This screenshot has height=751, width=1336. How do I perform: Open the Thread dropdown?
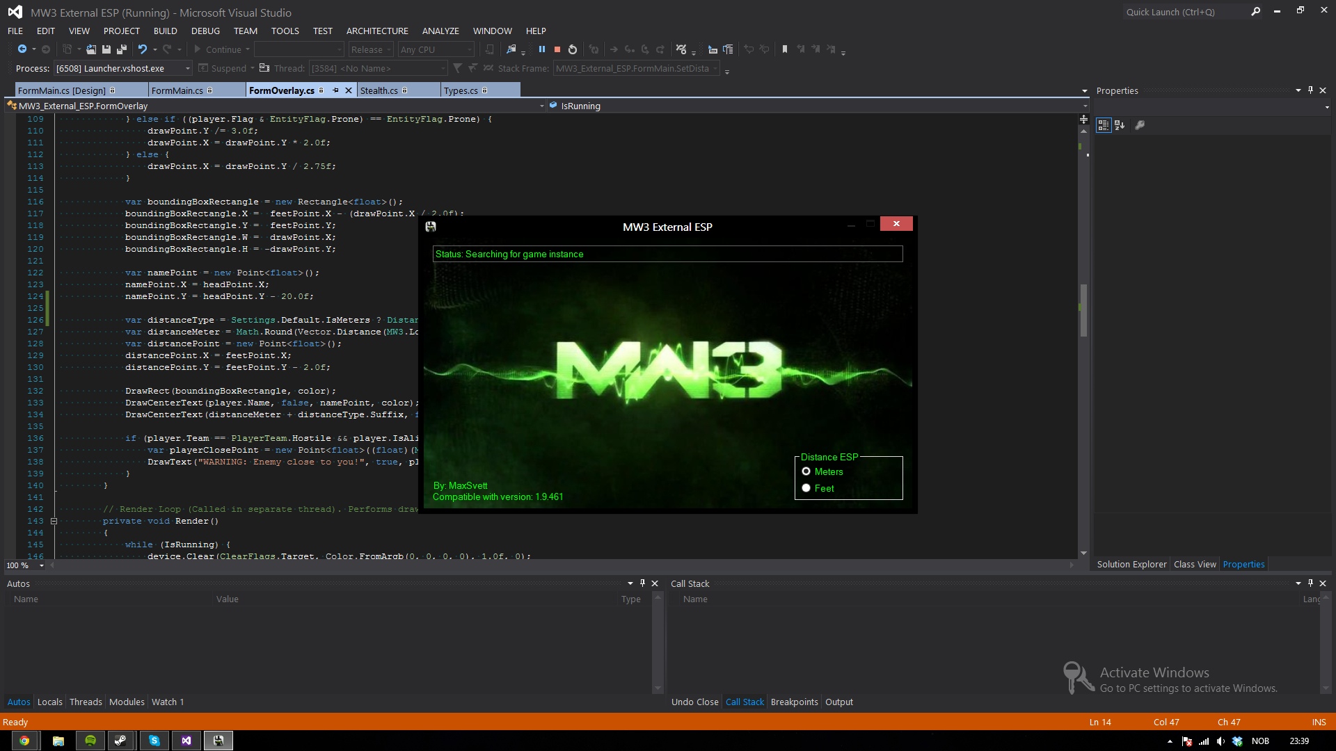(378, 68)
